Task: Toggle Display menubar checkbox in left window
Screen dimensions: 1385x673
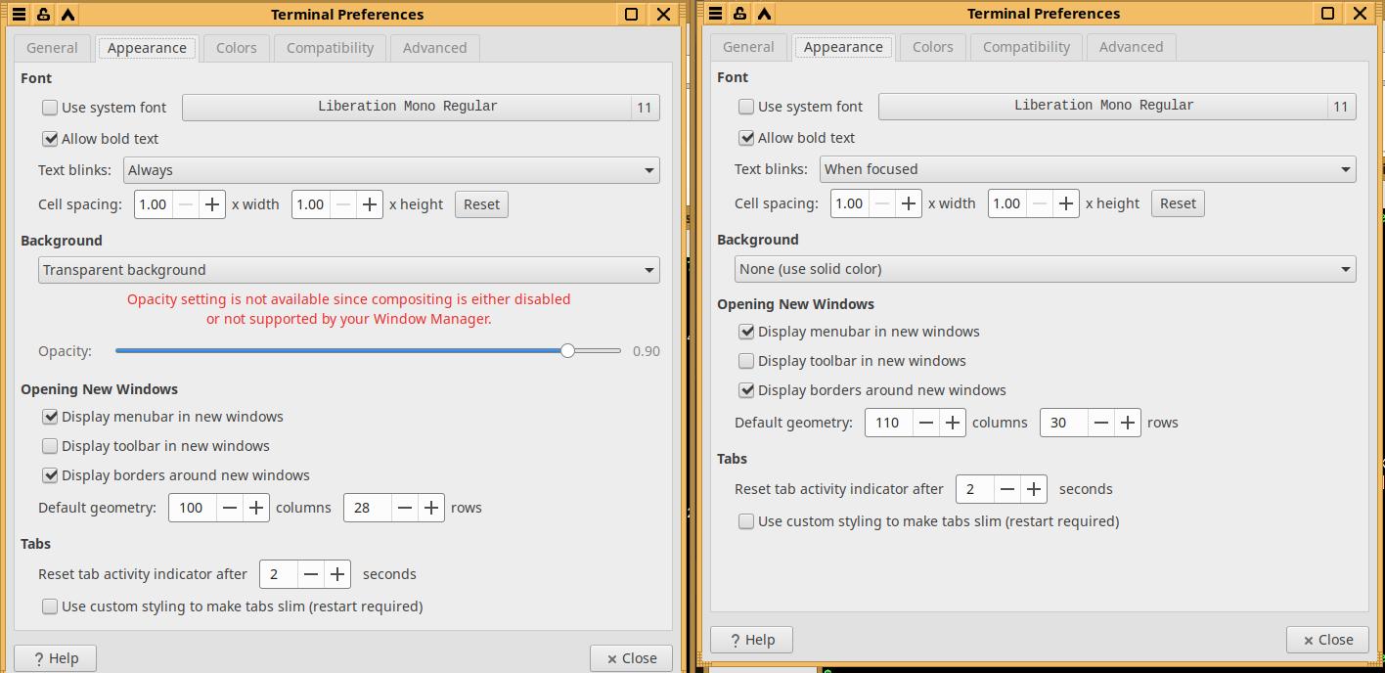Action: tap(50, 417)
